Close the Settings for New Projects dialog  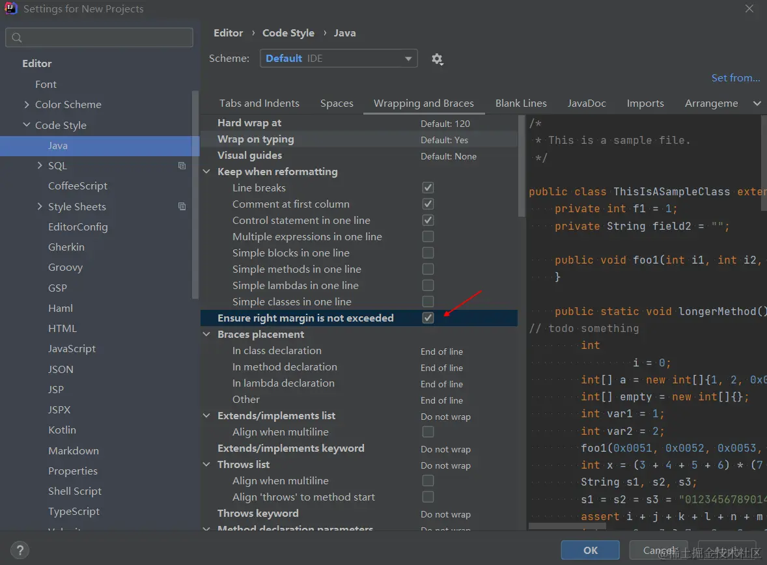coord(749,9)
